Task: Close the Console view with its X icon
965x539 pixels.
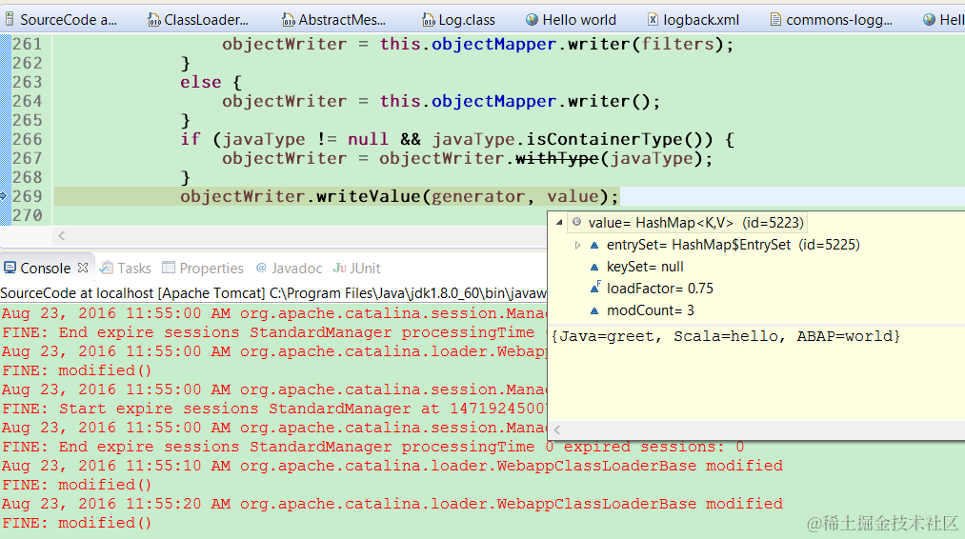Action: 83,268
